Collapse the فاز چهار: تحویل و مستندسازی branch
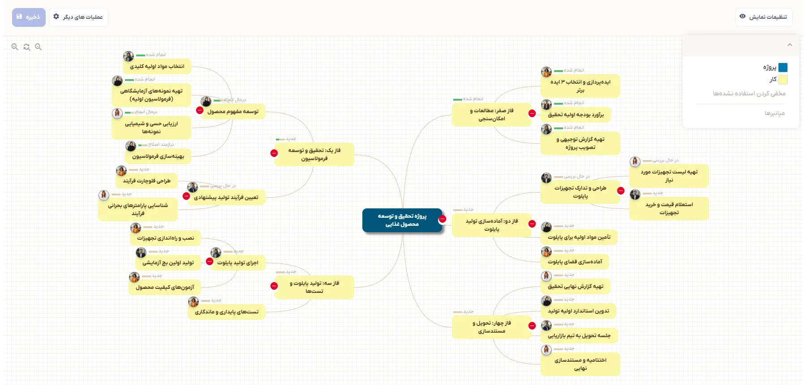 point(532,326)
